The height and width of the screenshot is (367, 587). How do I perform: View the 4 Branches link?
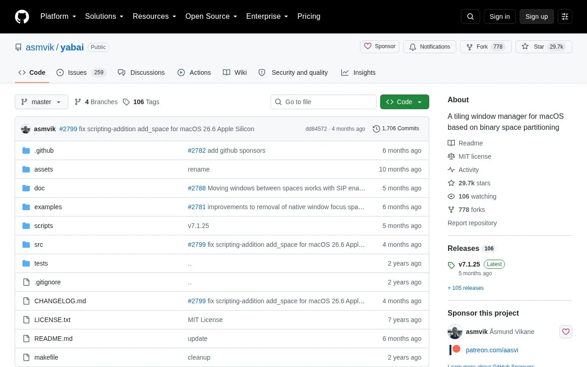(96, 102)
